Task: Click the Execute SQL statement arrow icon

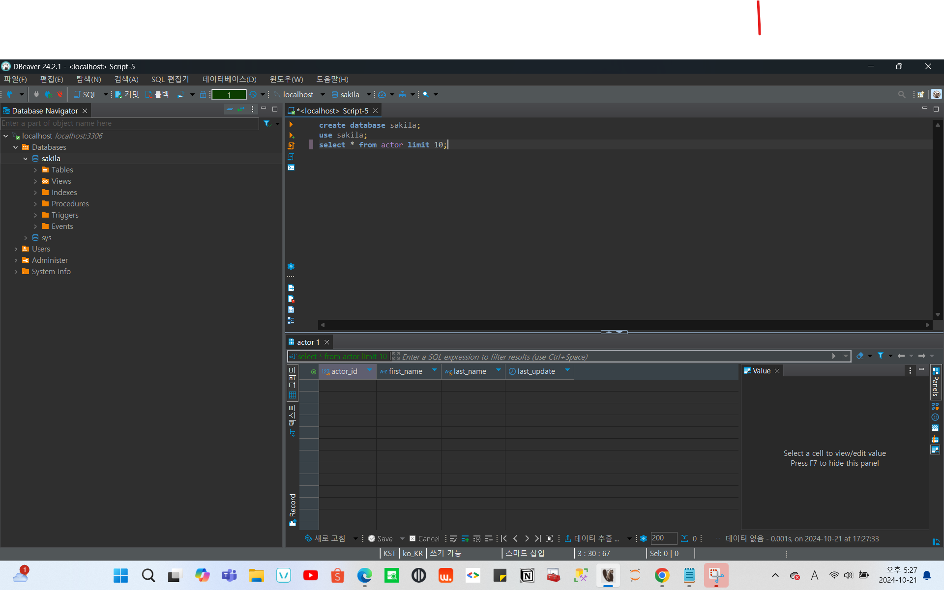Action: [291, 125]
